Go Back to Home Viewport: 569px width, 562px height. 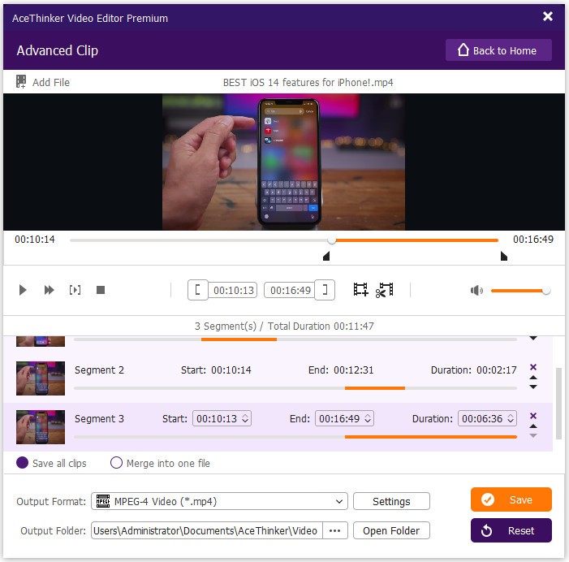(498, 50)
